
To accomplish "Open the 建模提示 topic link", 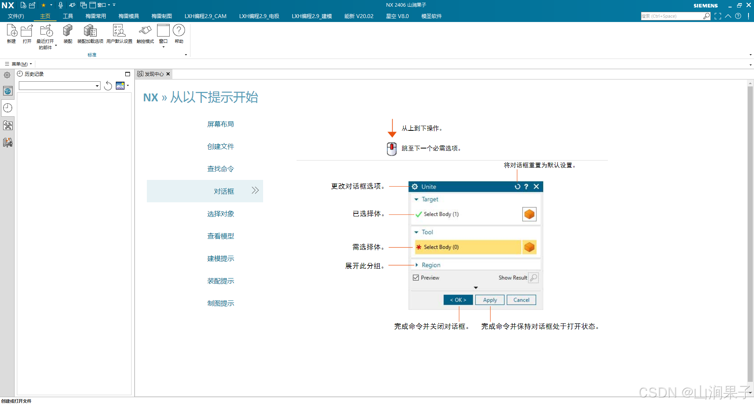I will click(x=221, y=258).
